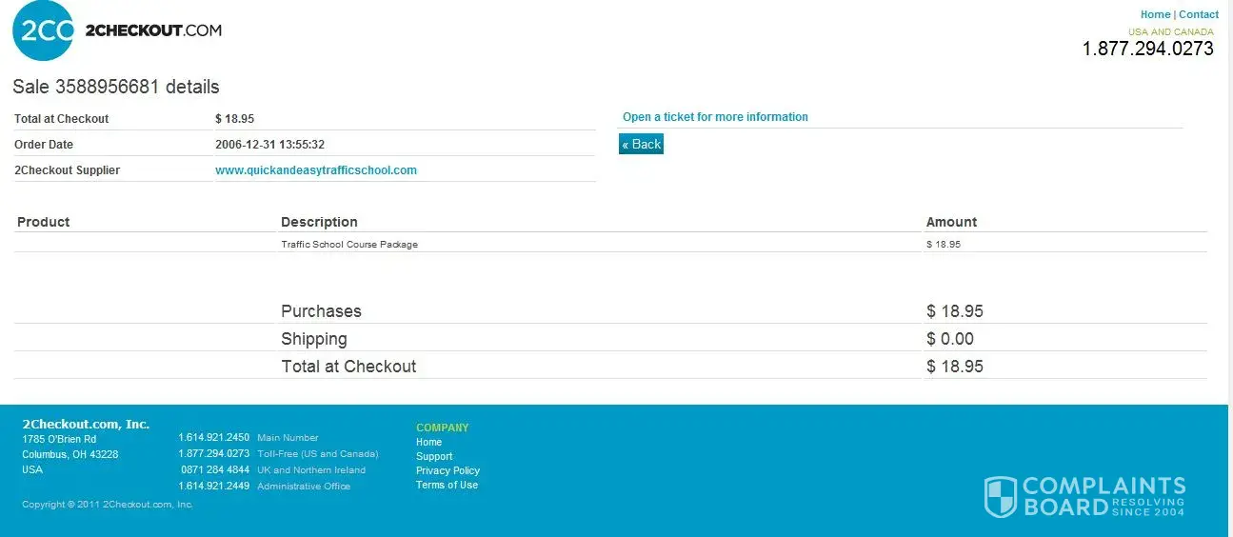Visit www.quickandeasytrafficschool.com supplier link
The width and height of the screenshot is (1233, 537).
coord(316,170)
